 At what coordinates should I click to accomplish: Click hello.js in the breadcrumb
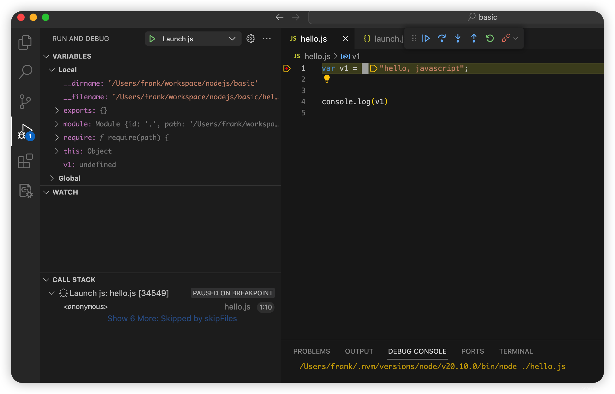[x=317, y=56]
